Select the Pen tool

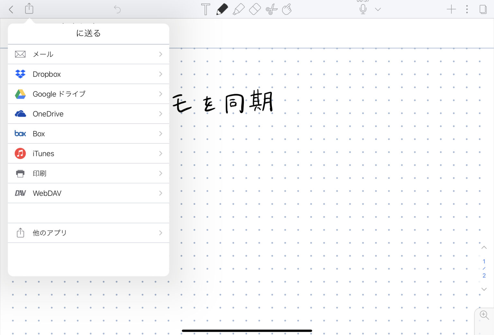[x=222, y=9]
